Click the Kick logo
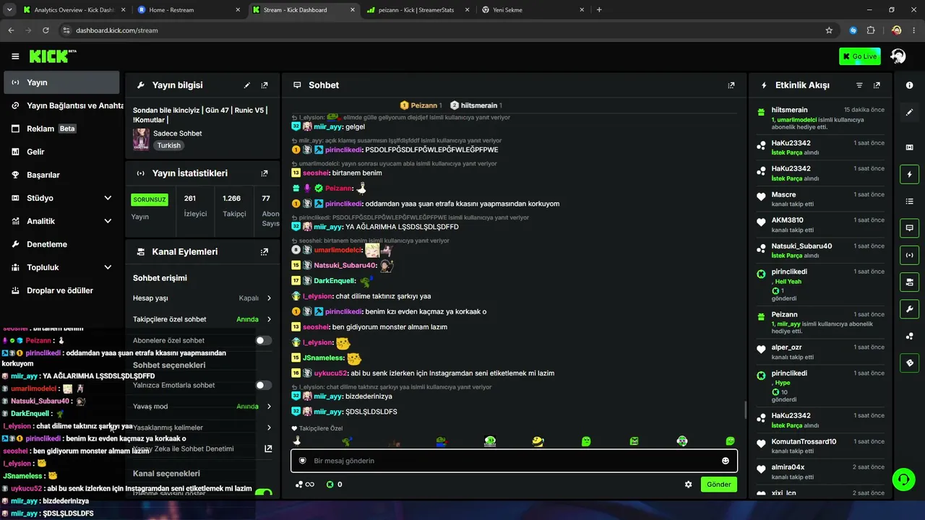Screen dimensions: 925x520 pos(53,56)
